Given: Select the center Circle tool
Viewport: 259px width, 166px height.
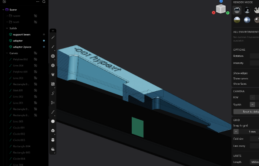Looking at the screenshot, I should pos(53,56).
